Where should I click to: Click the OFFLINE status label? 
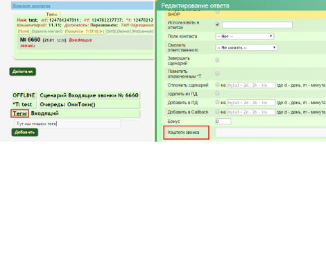(x=24, y=95)
